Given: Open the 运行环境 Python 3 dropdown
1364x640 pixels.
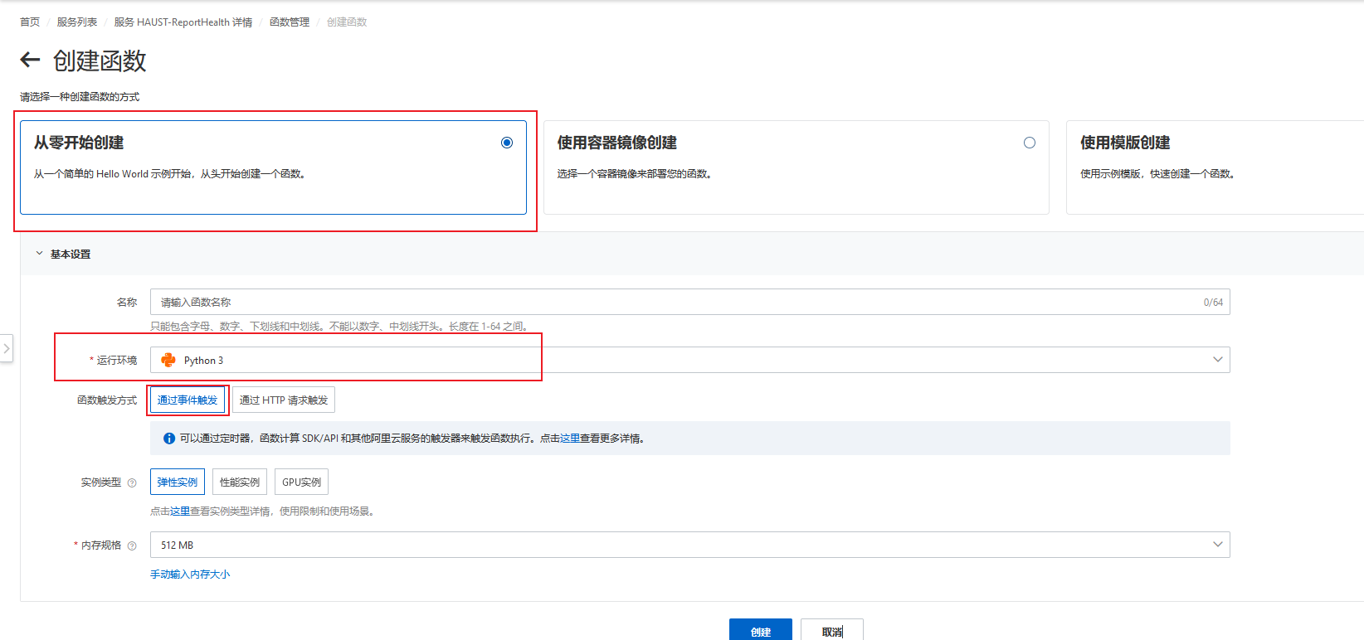Looking at the screenshot, I should click(x=689, y=360).
